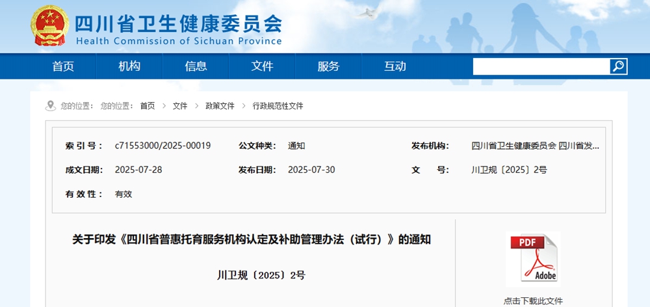Click the 首页 breadcrumb link
This screenshot has height=307, width=650.
coord(148,106)
